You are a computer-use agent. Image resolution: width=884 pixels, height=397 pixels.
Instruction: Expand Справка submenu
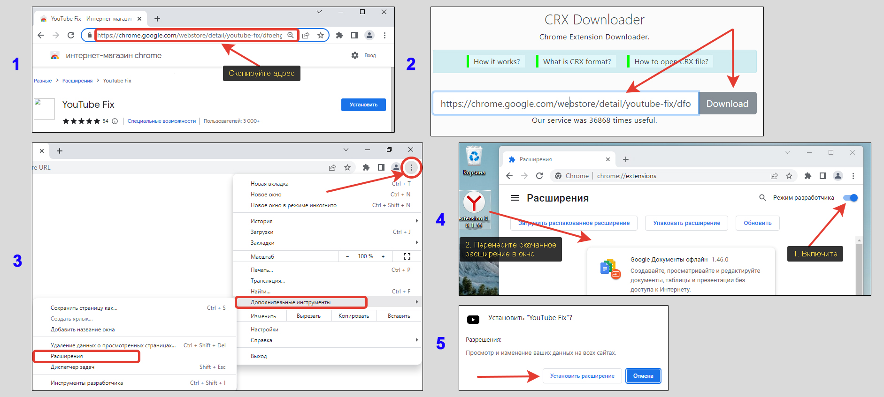(x=328, y=340)
